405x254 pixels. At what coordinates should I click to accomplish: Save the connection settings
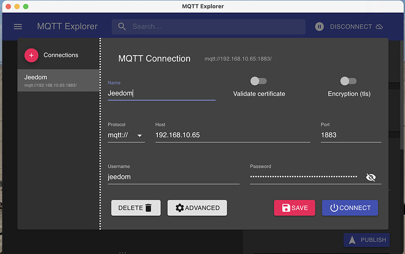(x=295, y=208)
